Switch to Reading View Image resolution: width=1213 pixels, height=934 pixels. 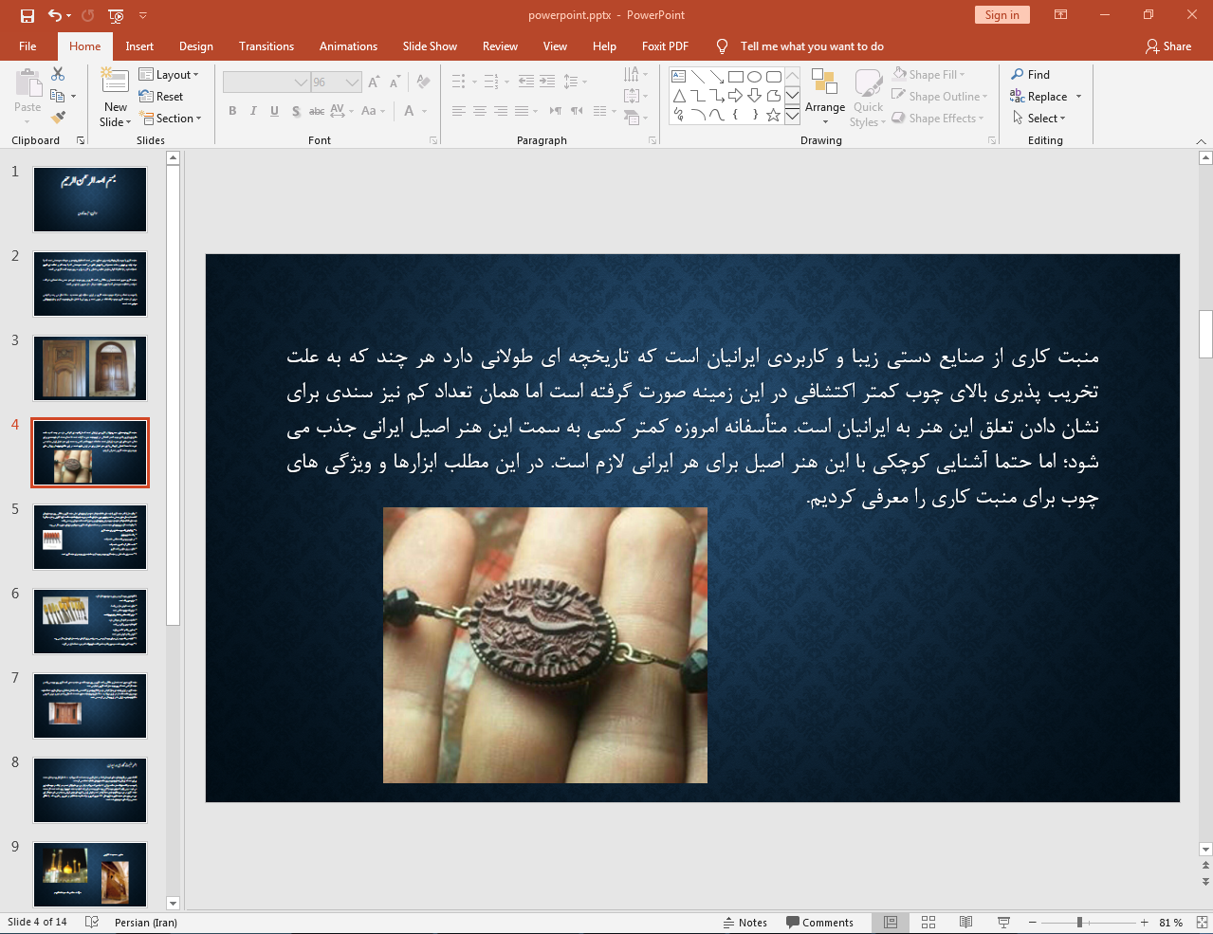coord(965,922)
